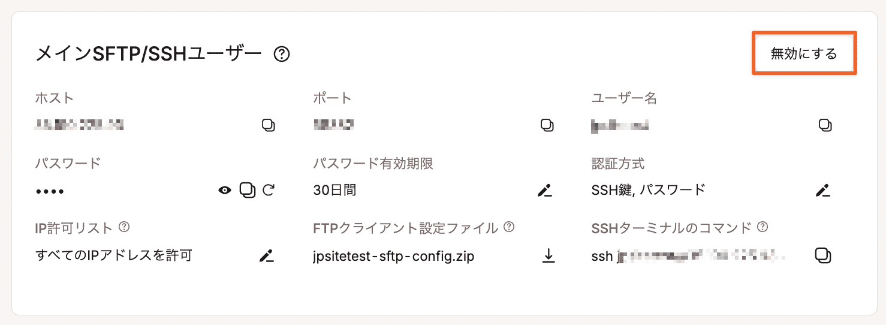Image resolution: width=886 pixels, height=325 pixels.
Task: Edit the 認証方式 authentication methods
Action: (x=822, y=191)
